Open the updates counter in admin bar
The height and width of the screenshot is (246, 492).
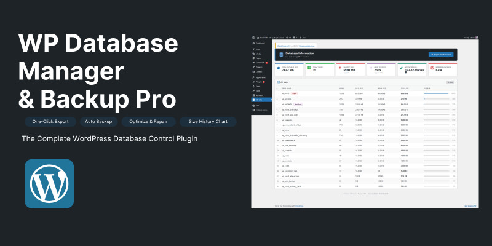pos(288,38)
